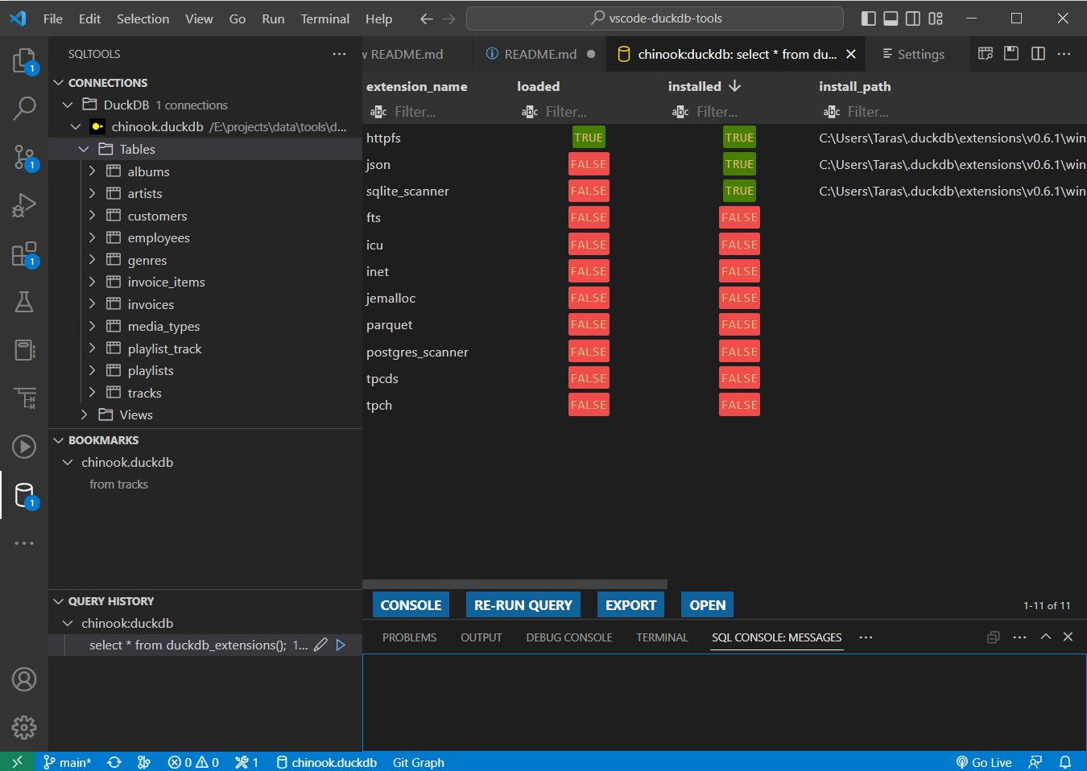Expand the Views folder
1087x771 pixels.
click(x=84, y=414)
